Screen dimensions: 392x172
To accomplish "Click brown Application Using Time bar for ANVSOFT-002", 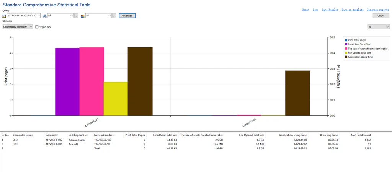I will pyautogui.click(x=140, y=81).
